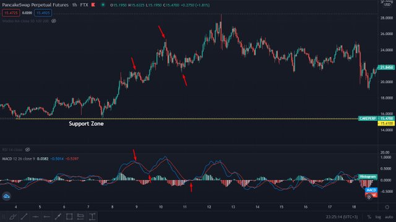This screenshot has width=396, height=222.
Task: Select the brush drawing tool in bottom toolbar
Action: point(13,216)
